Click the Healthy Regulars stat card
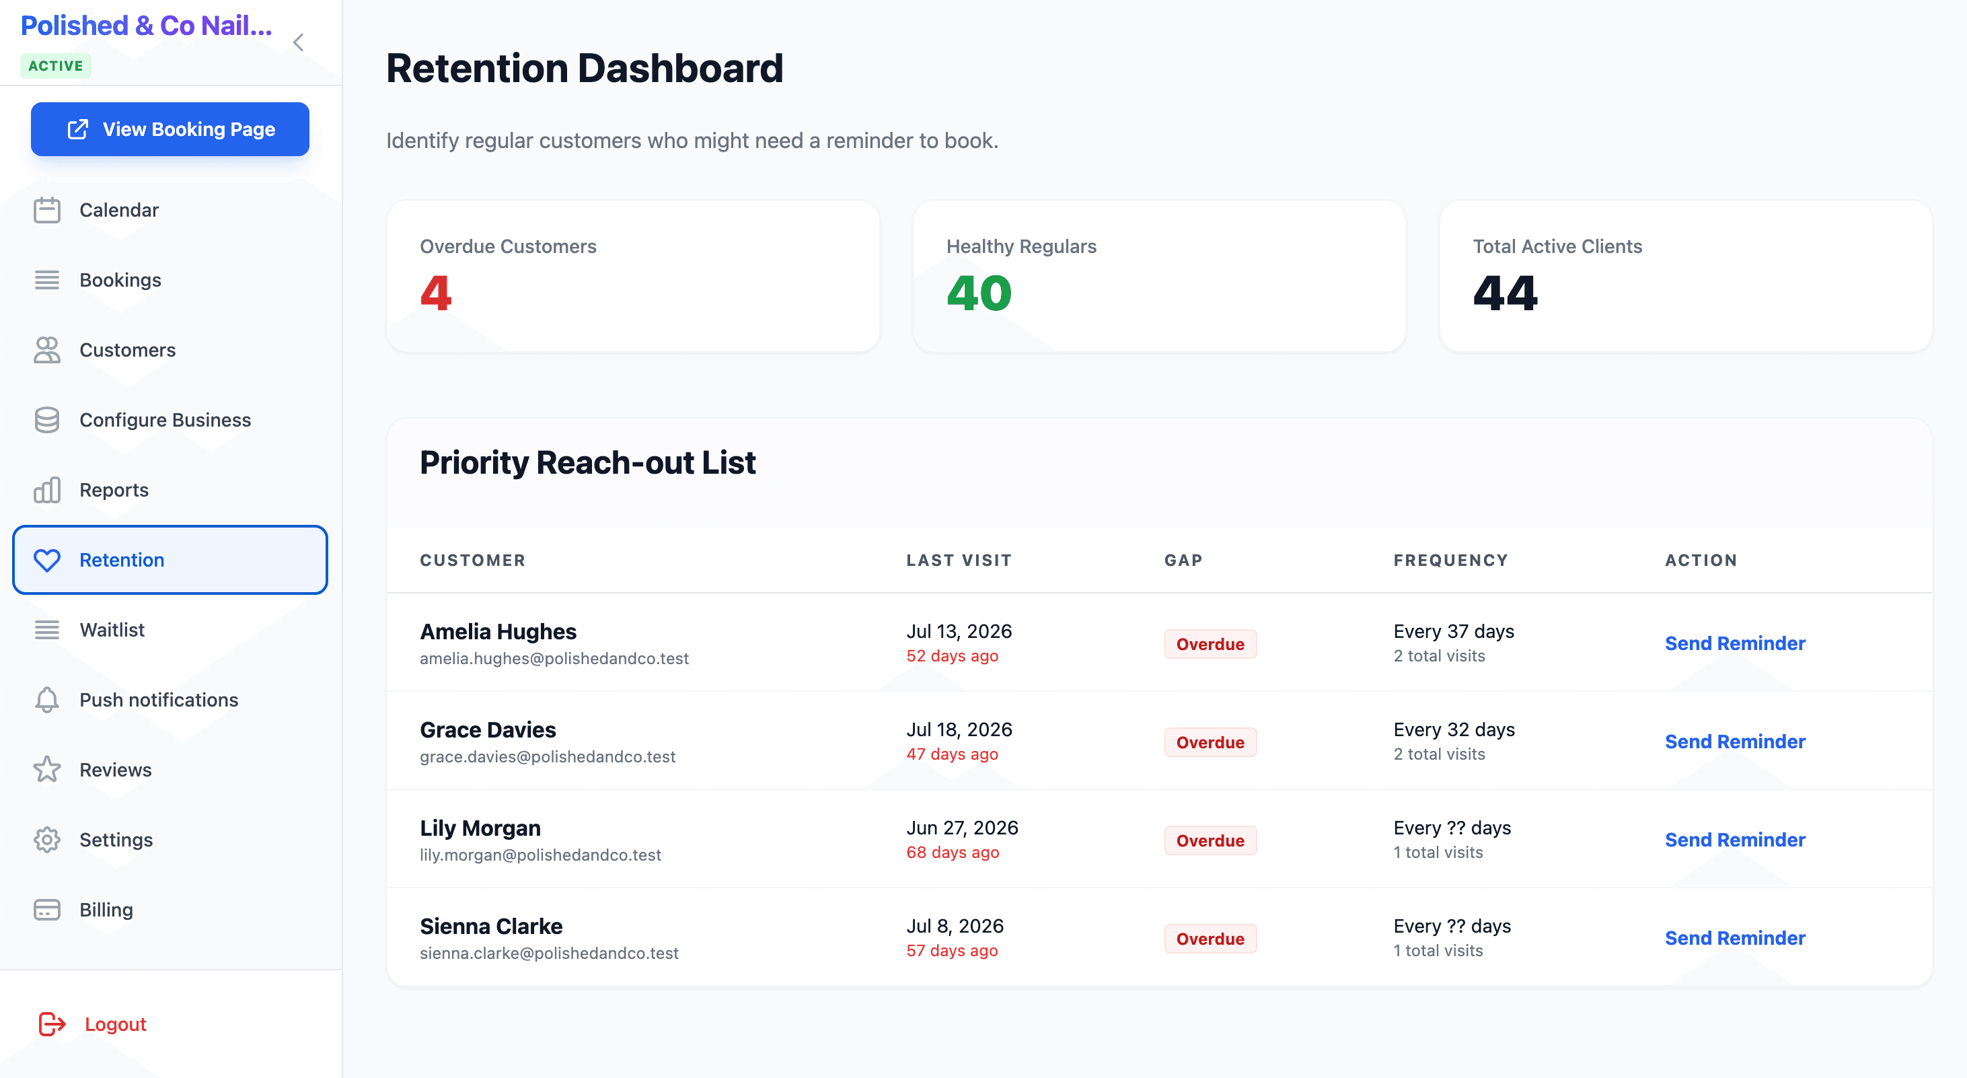 1159,277
